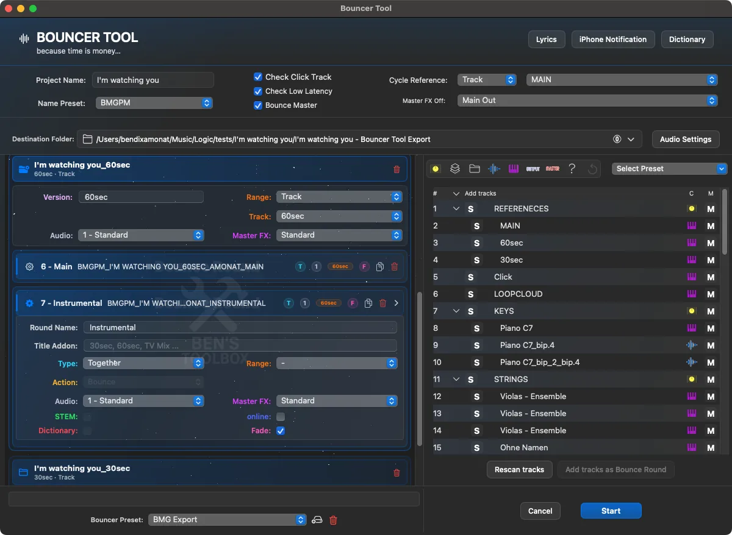Mute the STRINGS group
Viewport: 732px width, 535px height.
pos(710,379)
